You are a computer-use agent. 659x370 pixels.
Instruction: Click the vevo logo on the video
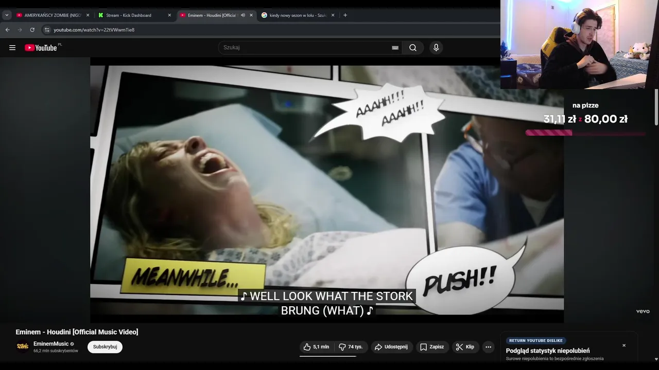(x=643, y=311)
